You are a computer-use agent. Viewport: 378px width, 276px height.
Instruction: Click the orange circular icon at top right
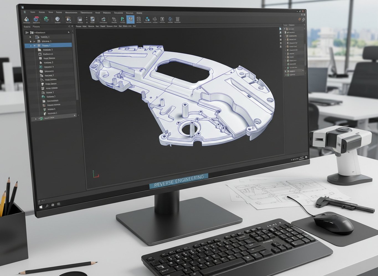point(299,19)
